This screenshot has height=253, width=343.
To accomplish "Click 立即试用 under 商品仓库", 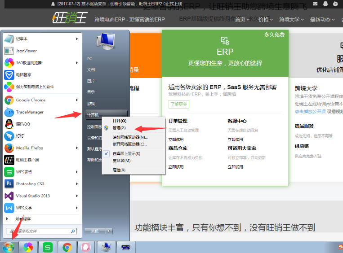I will [176, 167].
